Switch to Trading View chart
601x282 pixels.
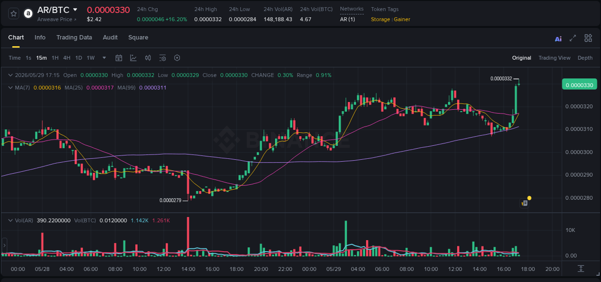coord(554,58)
